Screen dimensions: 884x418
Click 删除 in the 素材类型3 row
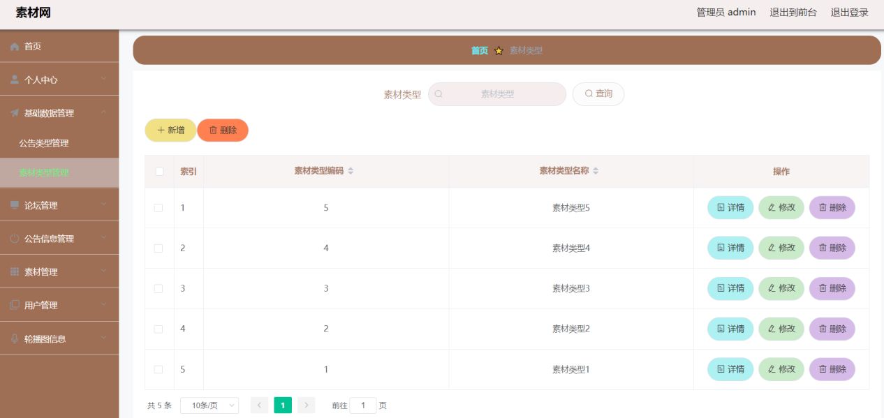[x=832, y=288]
